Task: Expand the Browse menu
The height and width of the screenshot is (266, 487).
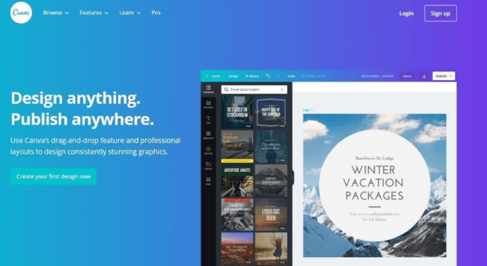Action: 56,13
